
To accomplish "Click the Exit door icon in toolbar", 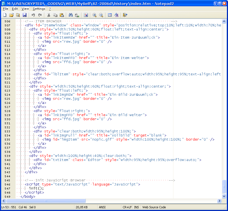I will pos(125,15).
